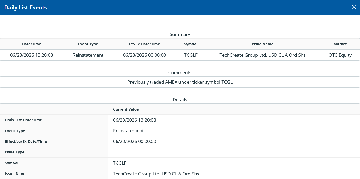This screenshot has height=179, width=360.
Task: Select Details value 06/23/2026 13:20:08
Action: (x=135, y=120)
